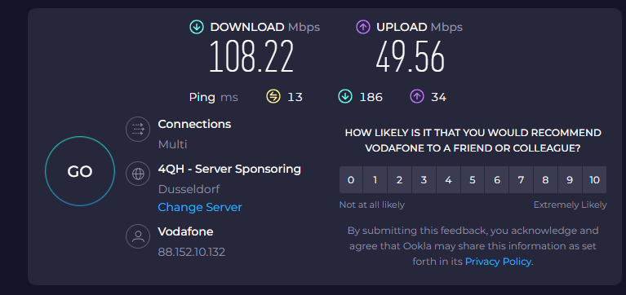Open the Change Server link

tap(200, 207)
